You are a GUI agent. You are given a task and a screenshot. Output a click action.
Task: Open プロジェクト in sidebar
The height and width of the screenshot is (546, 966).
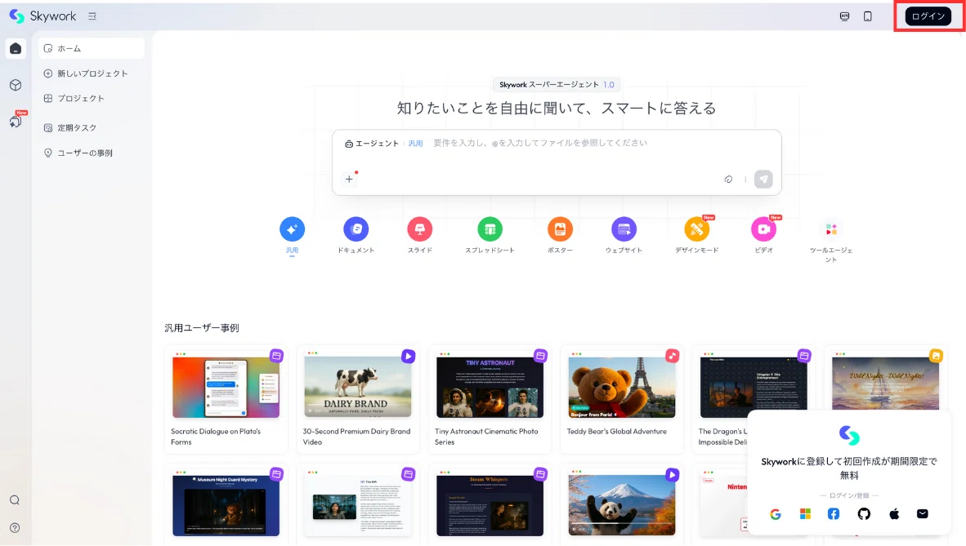[x=92, y=98]
